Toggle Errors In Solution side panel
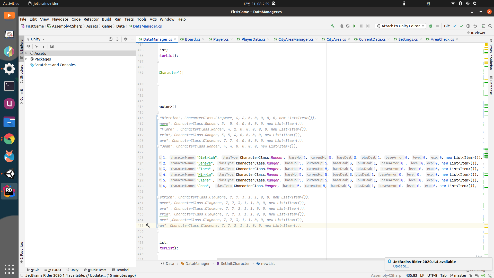 (491, 54)
